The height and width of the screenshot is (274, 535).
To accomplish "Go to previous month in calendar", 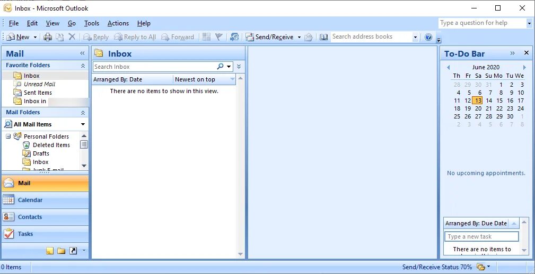I will [449, 67].
